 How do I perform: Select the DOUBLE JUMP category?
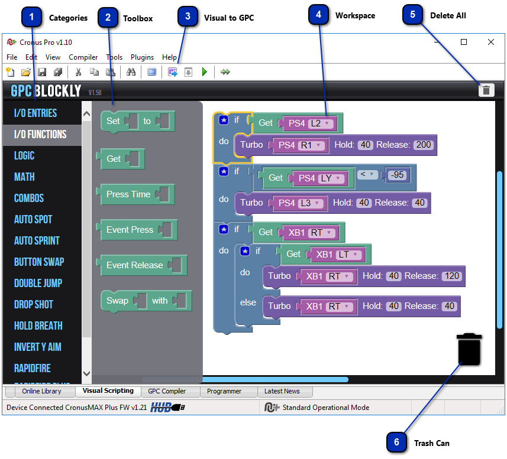[x=42, y=284]
